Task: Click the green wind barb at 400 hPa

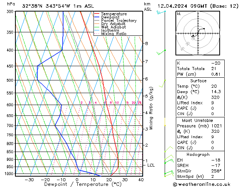Action: (161, 52)
